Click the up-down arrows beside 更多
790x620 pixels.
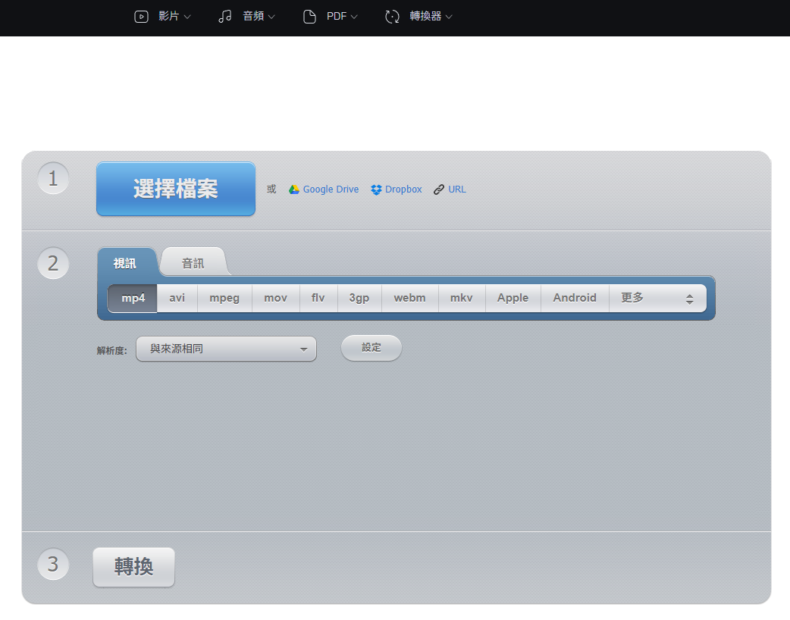pyautogui.click(x=691, y=297)
